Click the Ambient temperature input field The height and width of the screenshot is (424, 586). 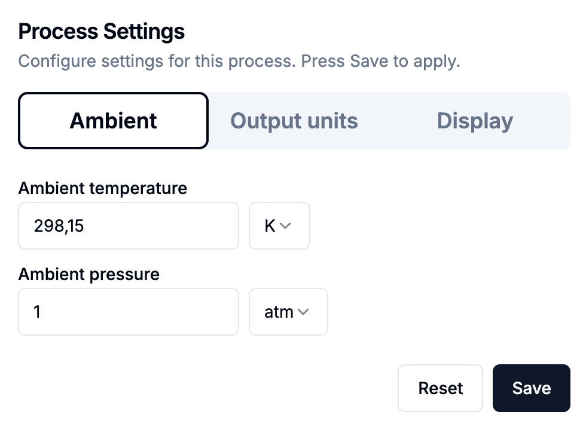click(129, 226)
